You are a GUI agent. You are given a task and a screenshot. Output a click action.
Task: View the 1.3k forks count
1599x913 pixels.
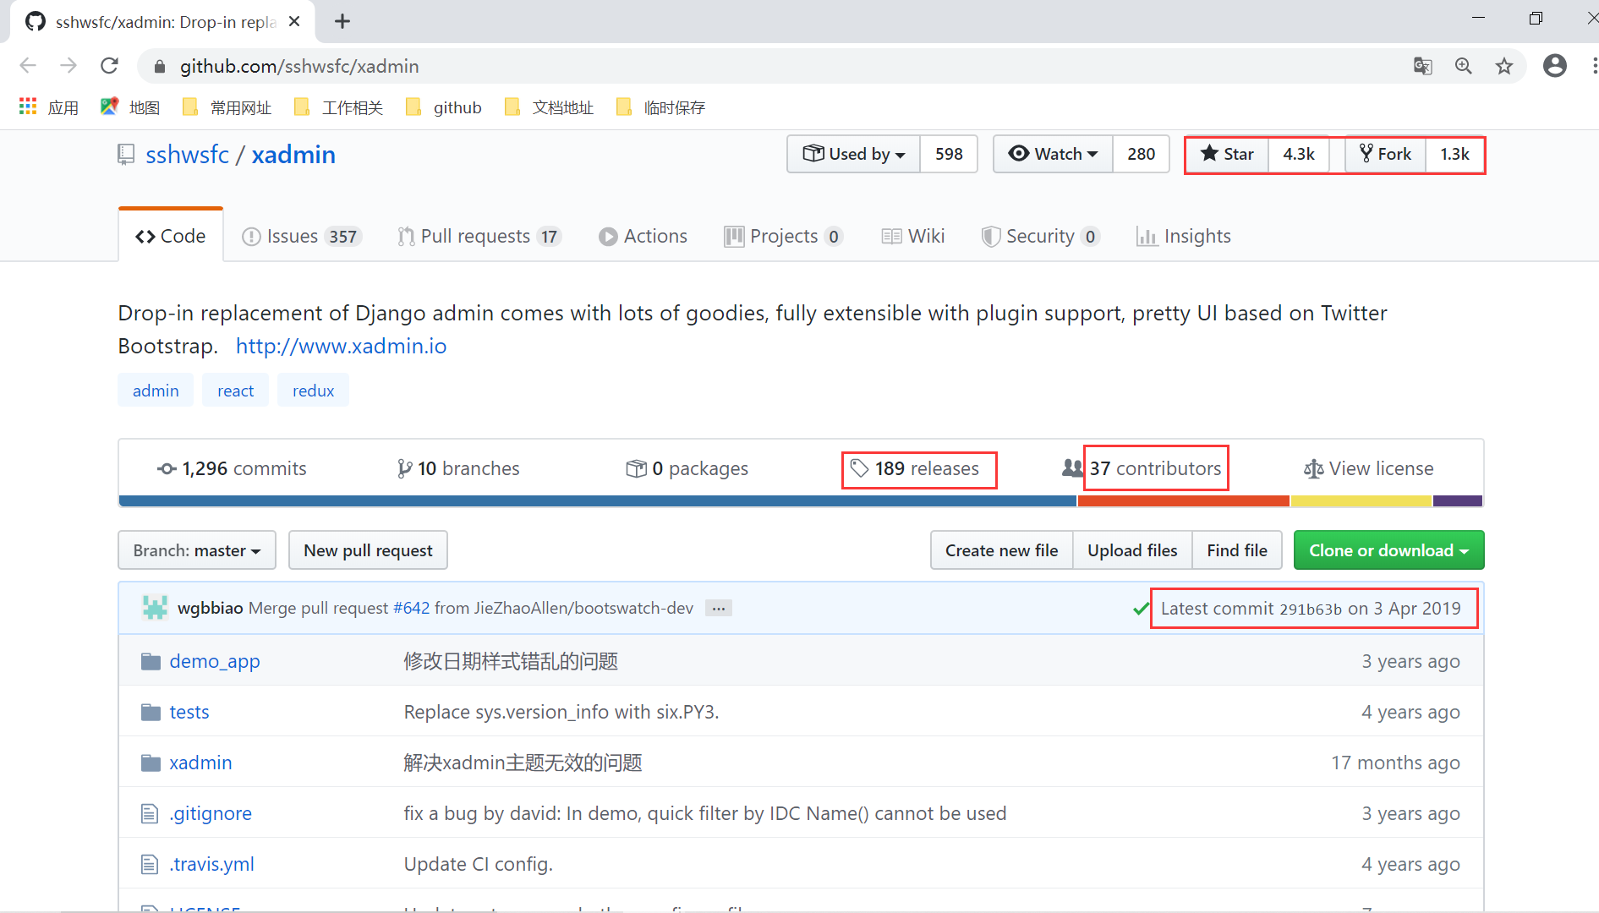1454,154
